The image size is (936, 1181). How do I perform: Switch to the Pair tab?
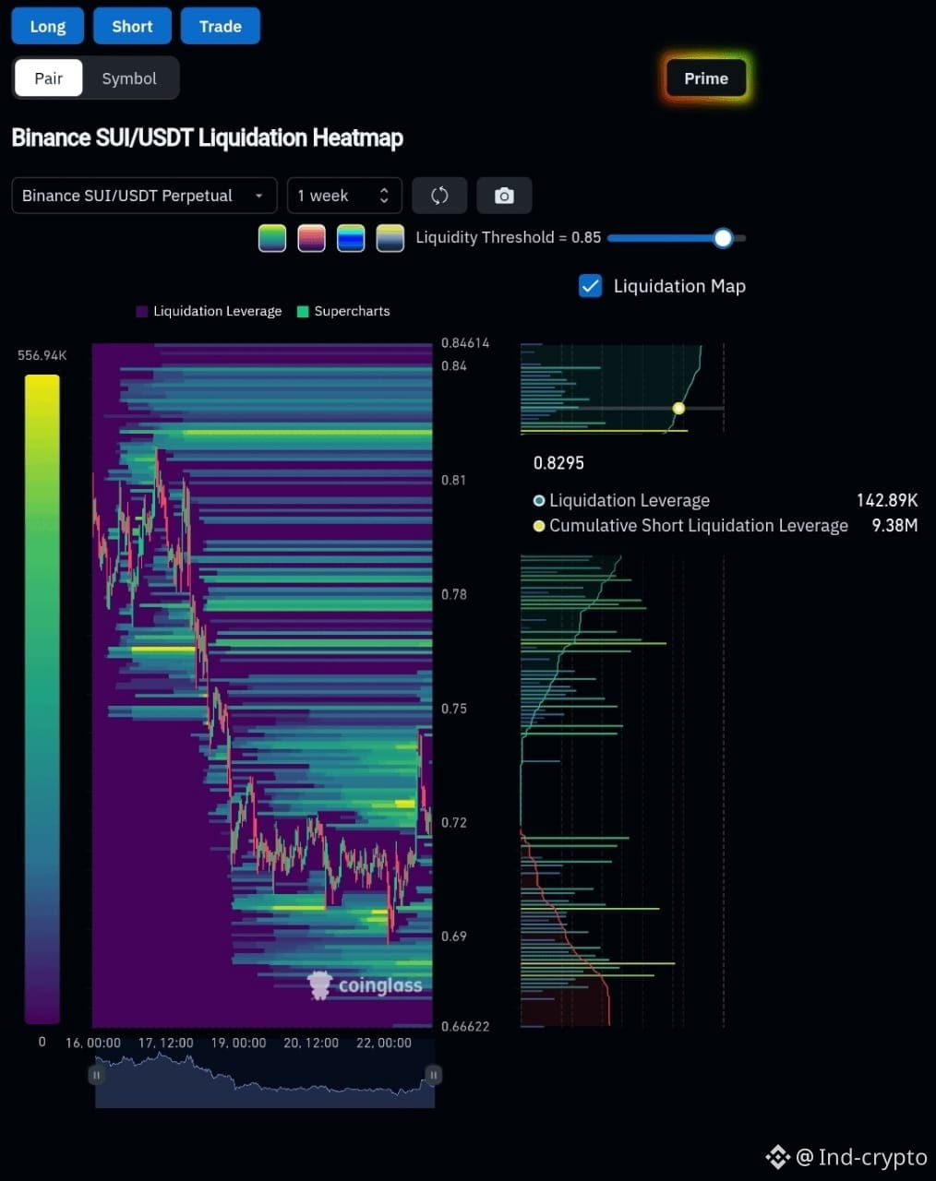coord(49,78)
